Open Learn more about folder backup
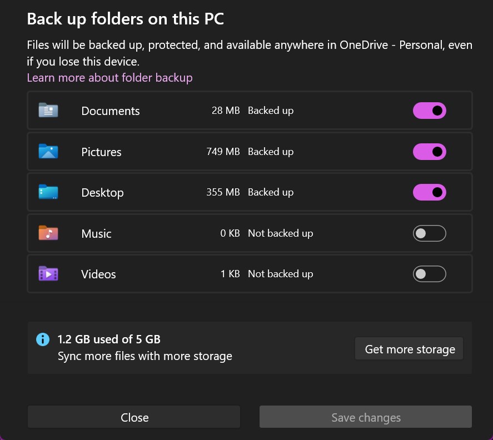Image resolution: width=493 pixels, height=440 pixels. (109, 78)
